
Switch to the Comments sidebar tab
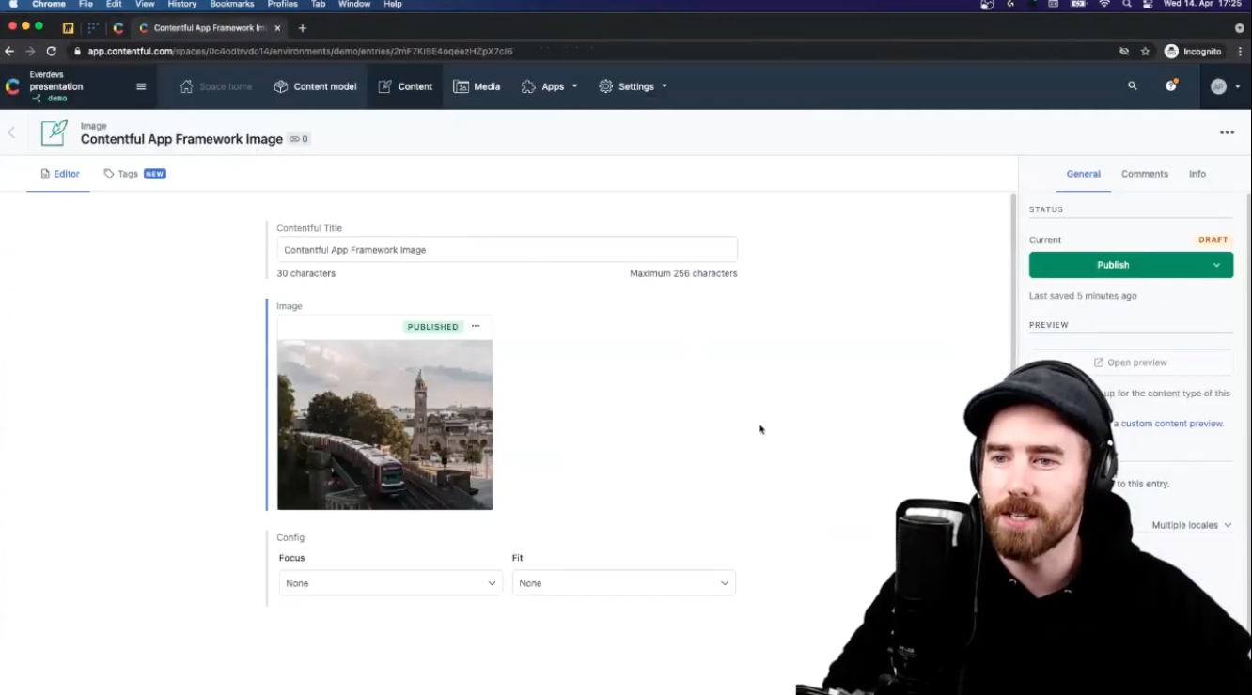(x=1145, y=174)
